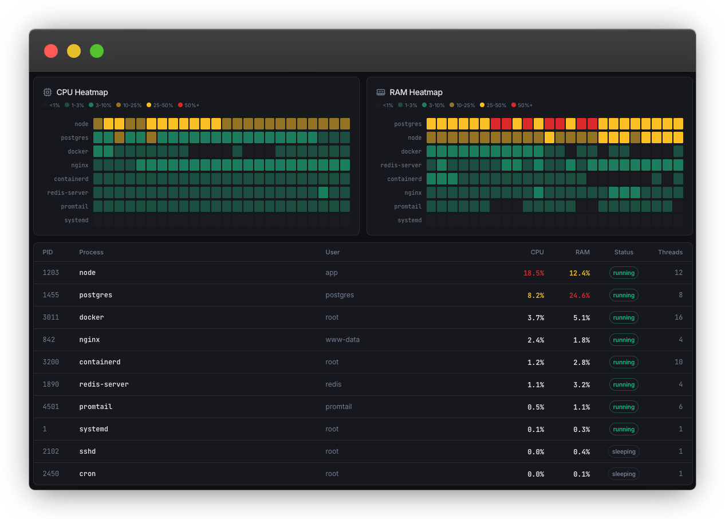This screenshot has height=519, width=725.
Task: Click the CPU Heatmap chip icon
Action: (47, 92)
